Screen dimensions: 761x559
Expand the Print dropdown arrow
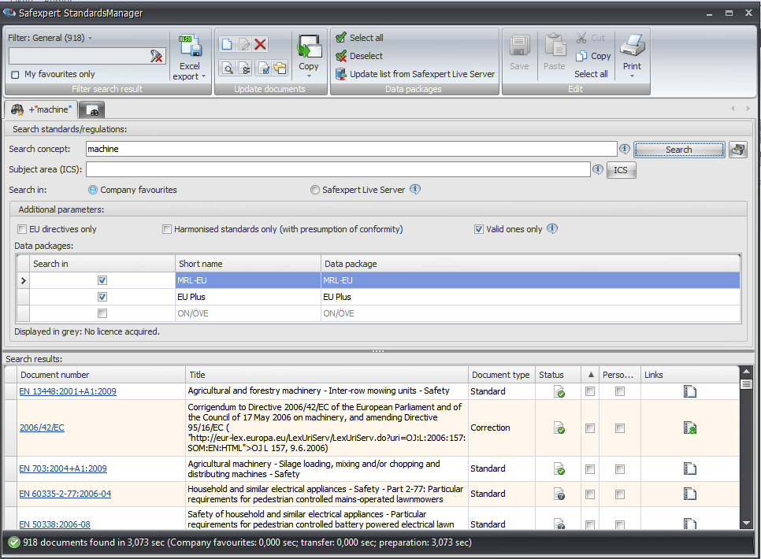coord(632,76)
